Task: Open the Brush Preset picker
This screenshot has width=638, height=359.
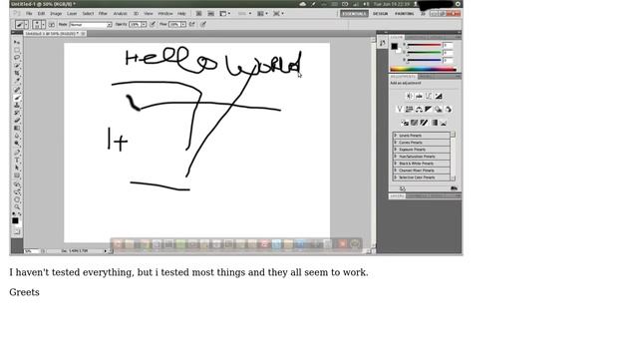Action: pyautogui.click(x=39, y=24)
